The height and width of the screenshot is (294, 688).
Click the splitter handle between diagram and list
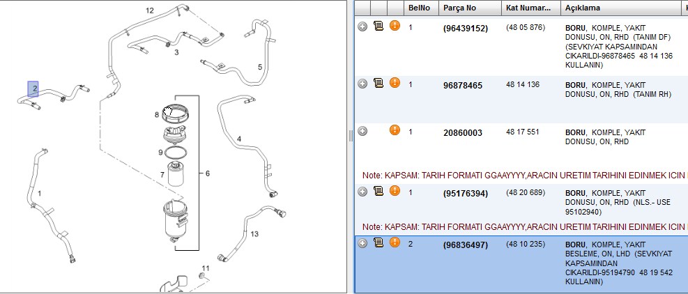(x=351, y=136)
